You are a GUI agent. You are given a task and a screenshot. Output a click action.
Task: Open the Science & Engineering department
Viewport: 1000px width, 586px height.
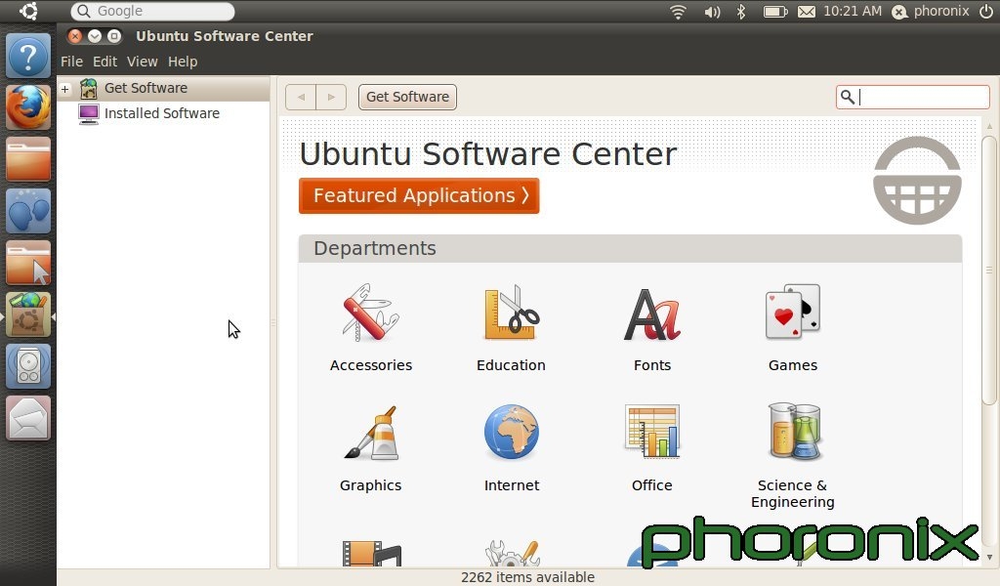(792, 454)
